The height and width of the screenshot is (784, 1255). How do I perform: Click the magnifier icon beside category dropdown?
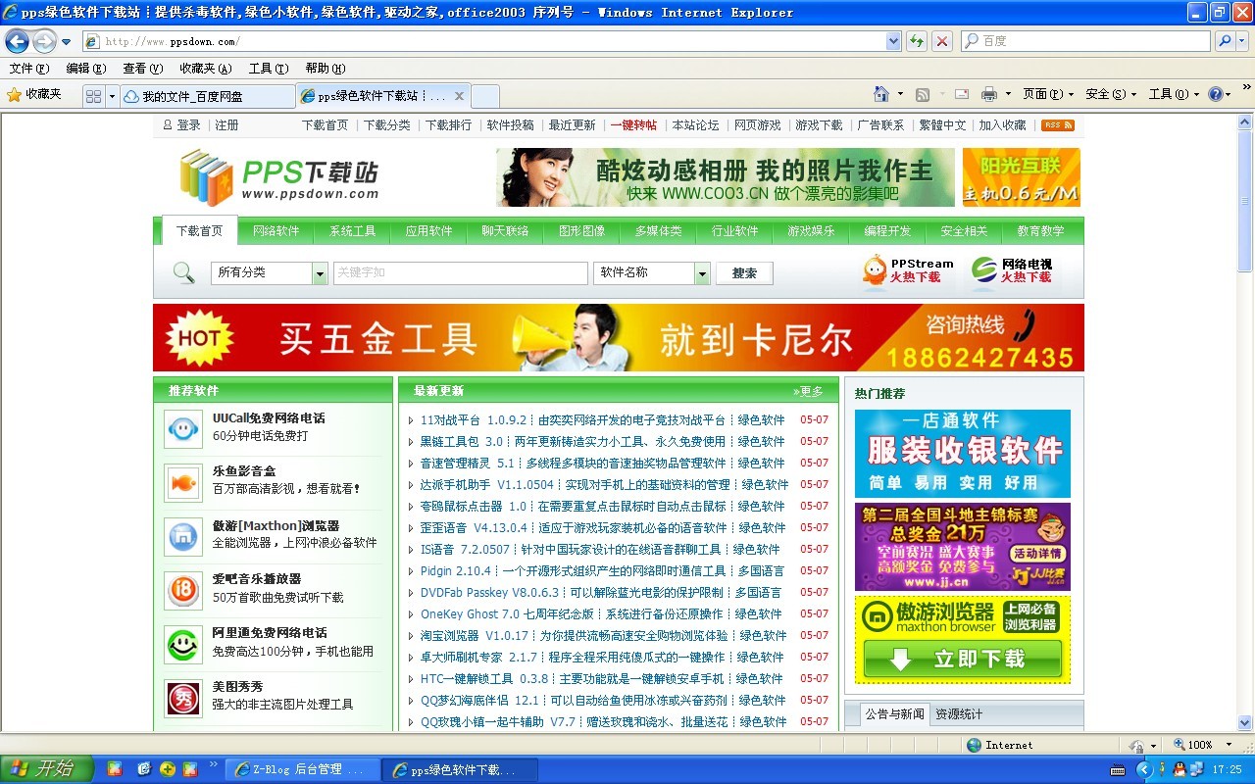click(183, 272)
